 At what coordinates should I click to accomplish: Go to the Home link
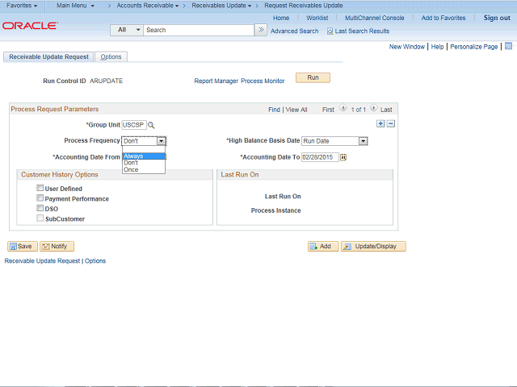(281, 18)
